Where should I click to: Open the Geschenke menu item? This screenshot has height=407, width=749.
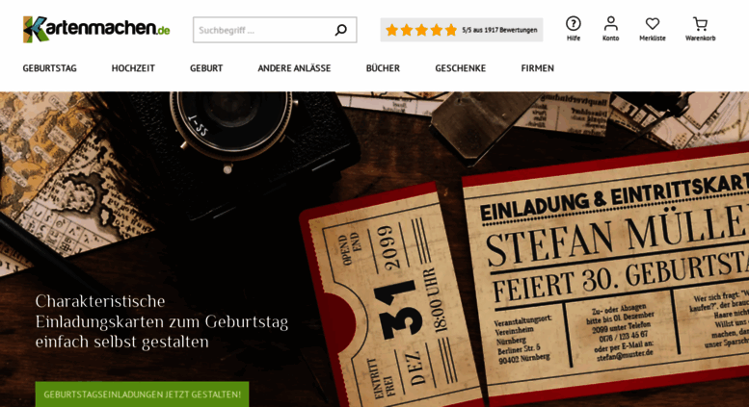point(461,68)
